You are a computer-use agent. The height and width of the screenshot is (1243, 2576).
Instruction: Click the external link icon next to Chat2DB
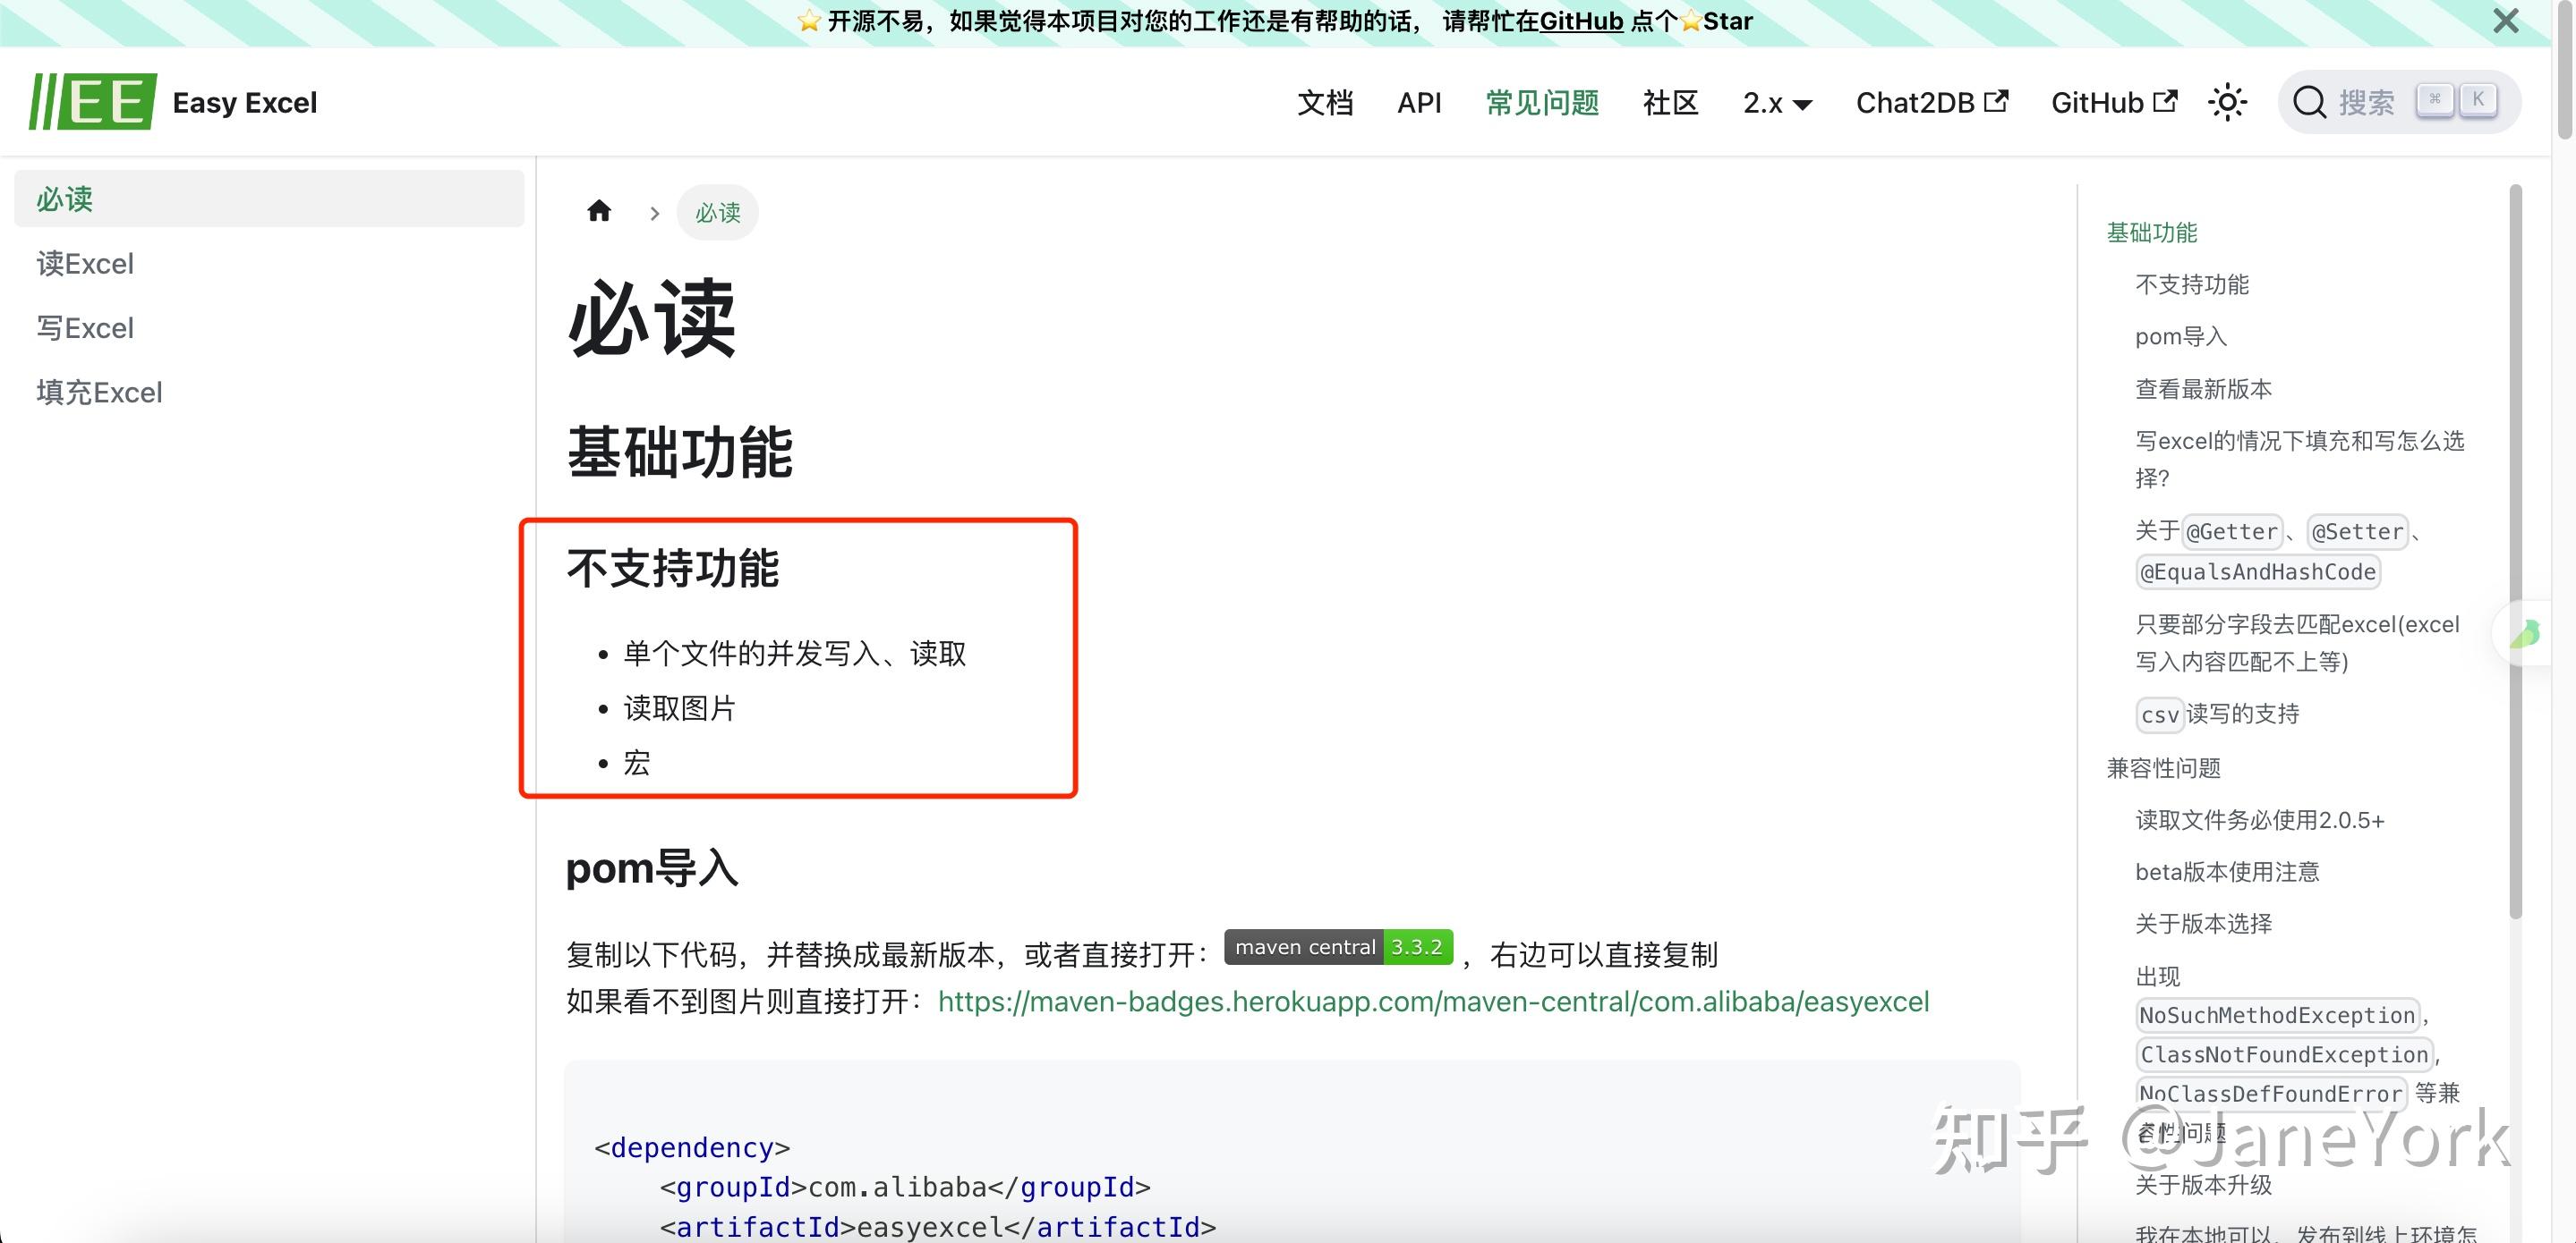coord(1996,101)
